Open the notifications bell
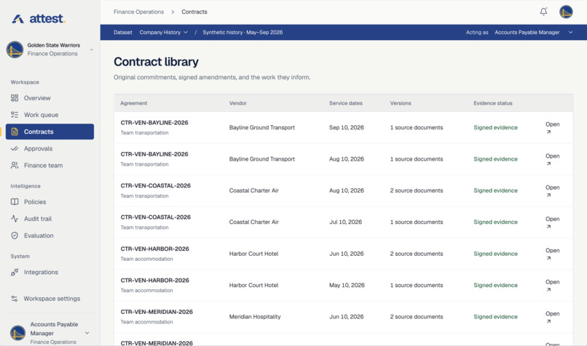 (x=543, y=12)
